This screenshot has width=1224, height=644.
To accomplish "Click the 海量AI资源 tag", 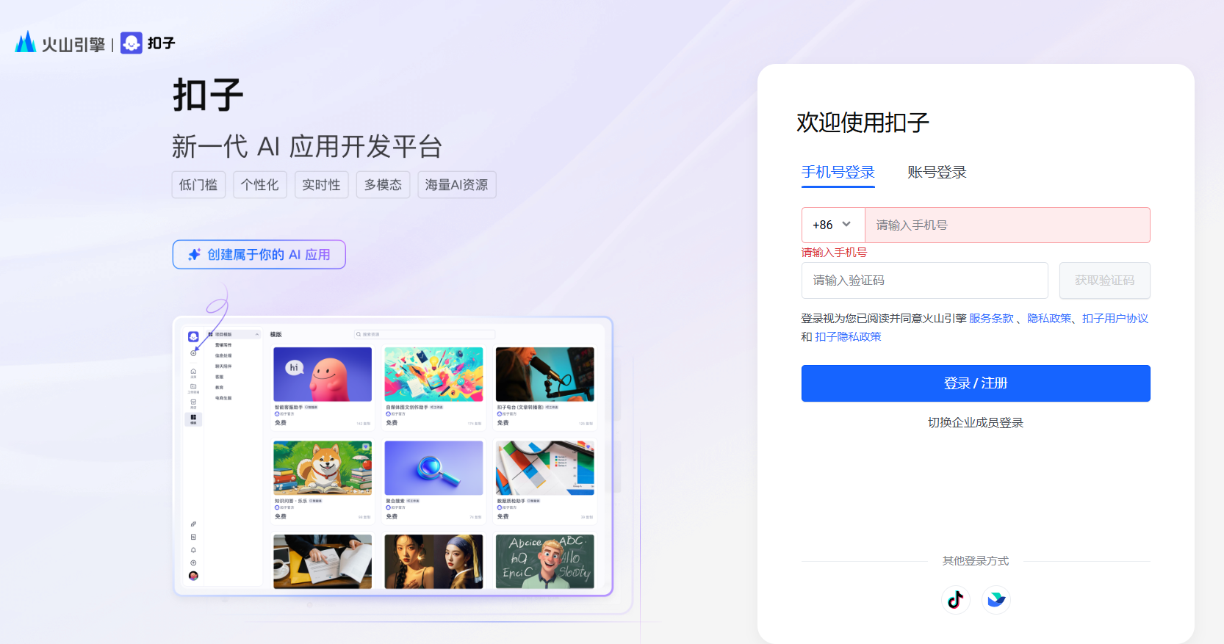I will click(457, 185).
